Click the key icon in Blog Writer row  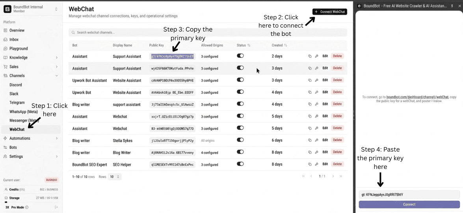[x=316, y=152]
